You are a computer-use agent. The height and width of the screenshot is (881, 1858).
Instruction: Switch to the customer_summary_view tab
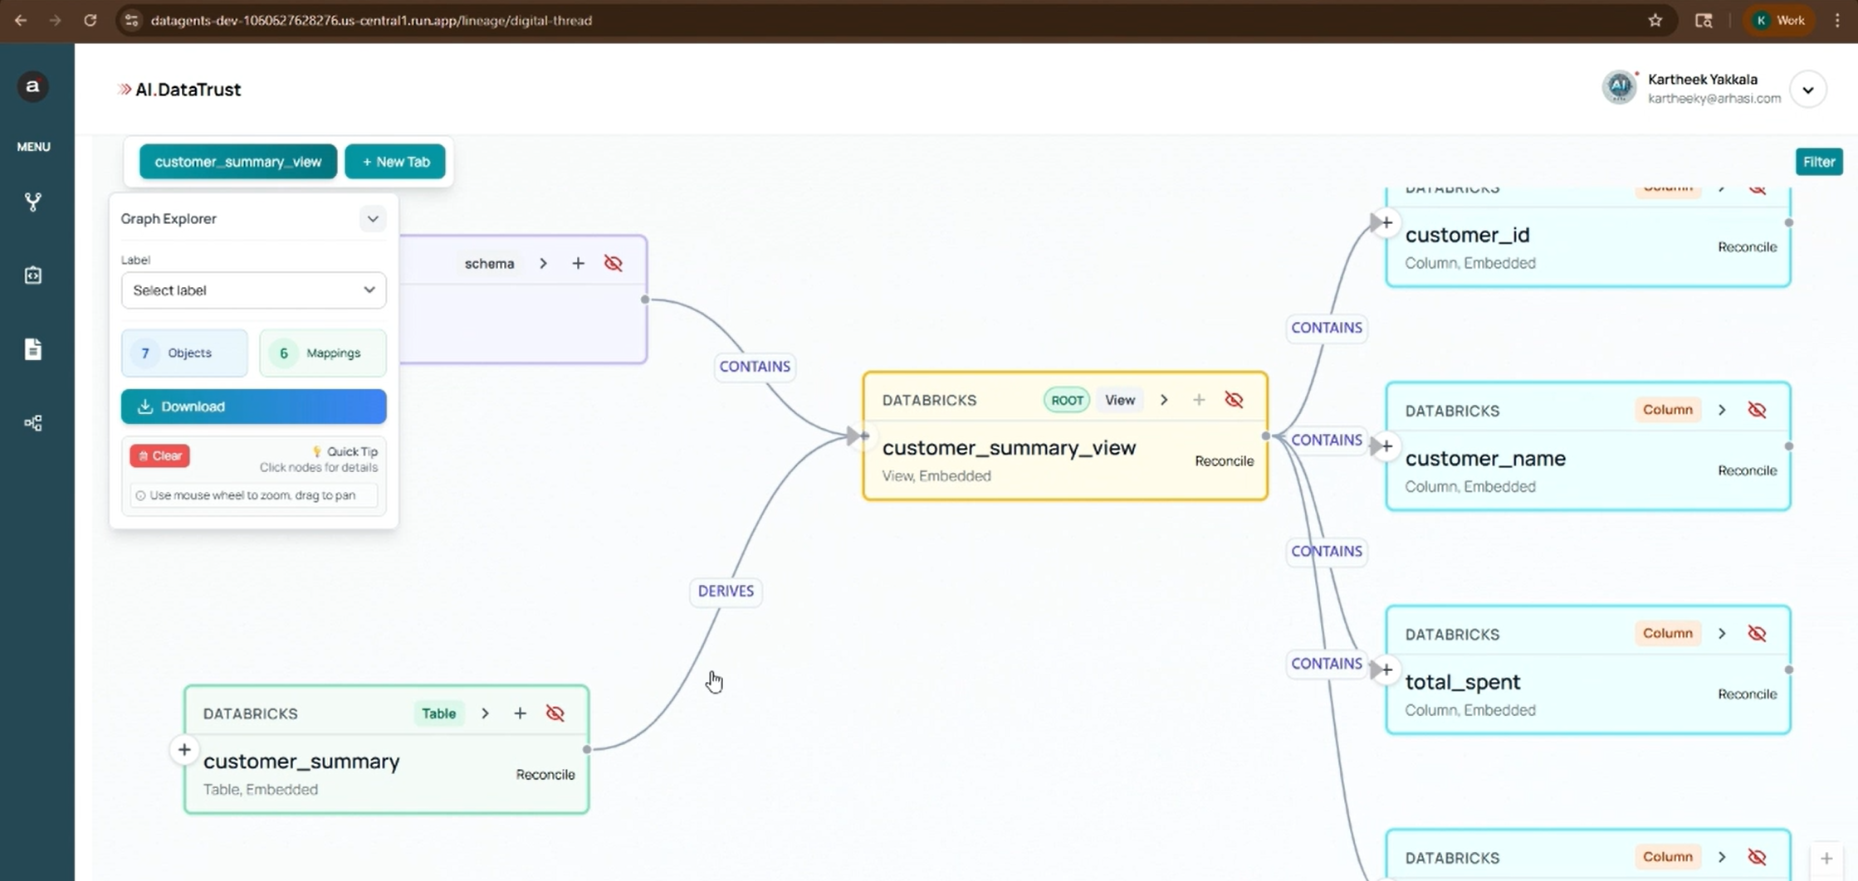click(237, 162)
